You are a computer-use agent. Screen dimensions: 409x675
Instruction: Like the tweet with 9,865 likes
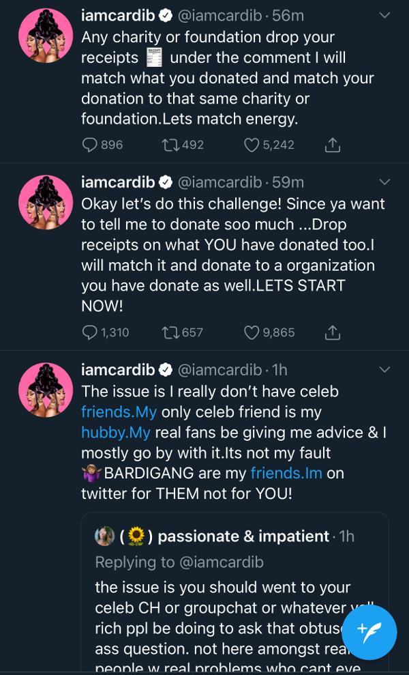pos(252,332)
